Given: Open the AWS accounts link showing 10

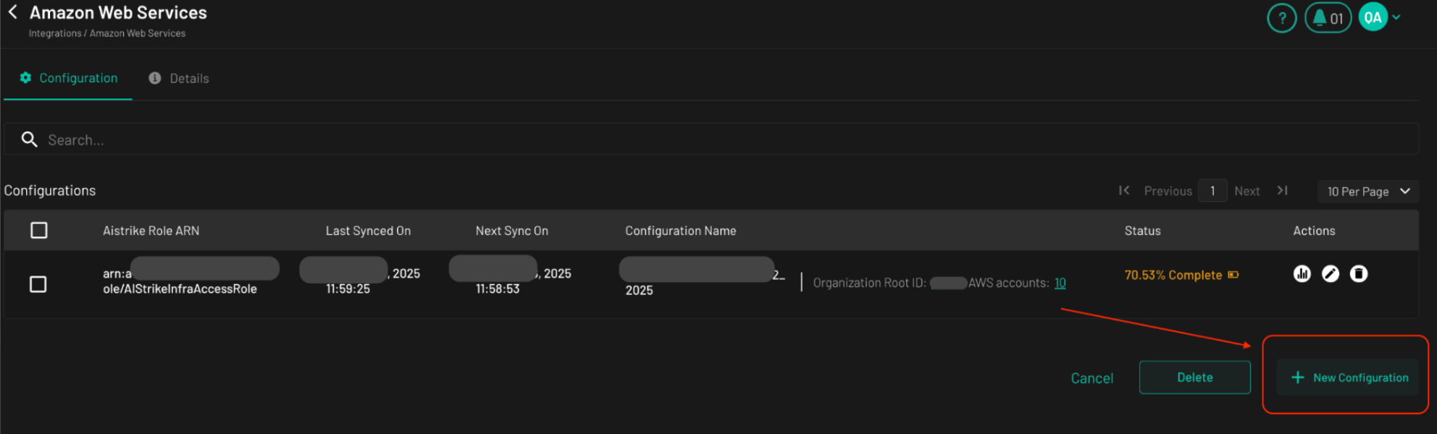Looking at the screenshot, I should pyautogui.click(x=1060, y=283).
